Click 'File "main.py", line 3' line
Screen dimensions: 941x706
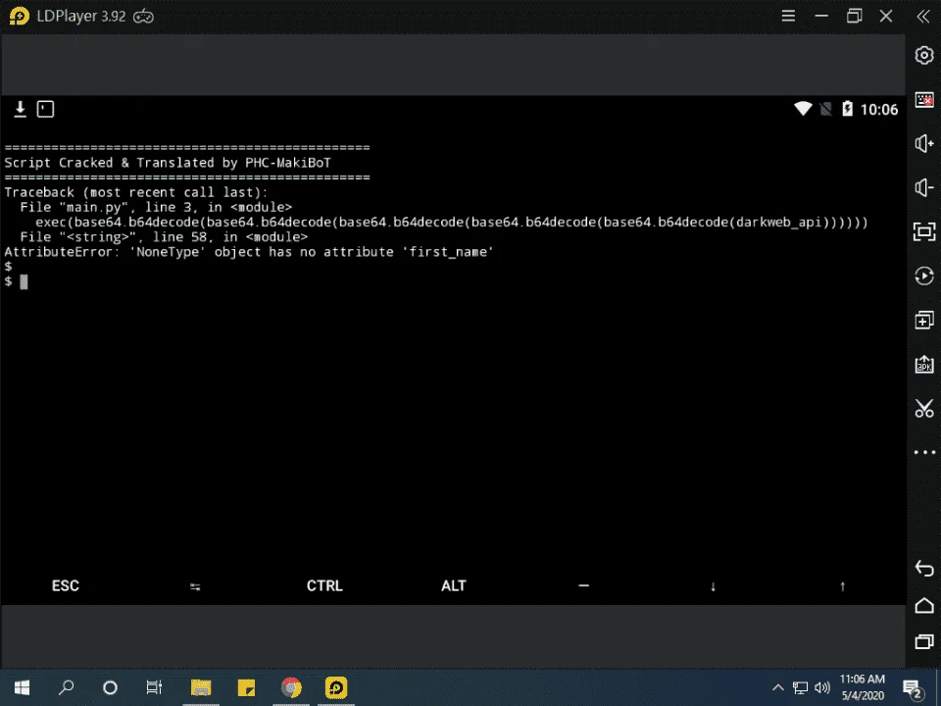(156, 207)
